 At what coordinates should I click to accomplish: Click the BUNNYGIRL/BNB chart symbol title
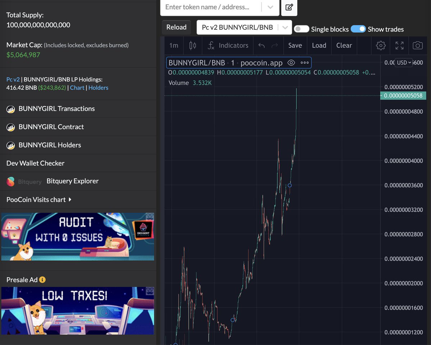click(197, 63)
